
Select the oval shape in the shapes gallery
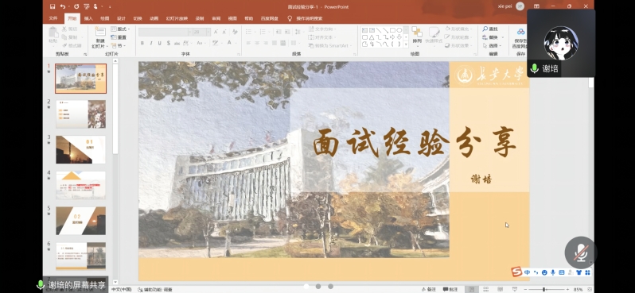point(399,30)
